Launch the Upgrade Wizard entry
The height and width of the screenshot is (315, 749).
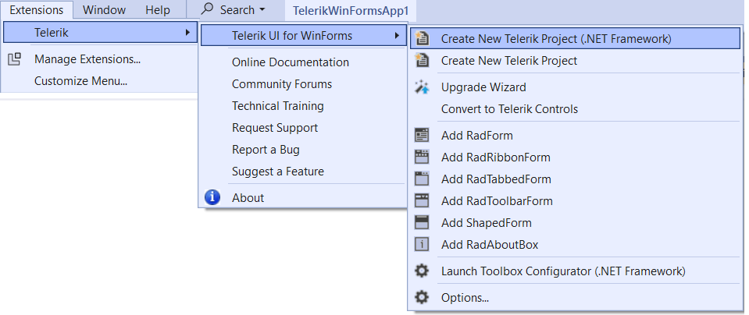point(575,87)
